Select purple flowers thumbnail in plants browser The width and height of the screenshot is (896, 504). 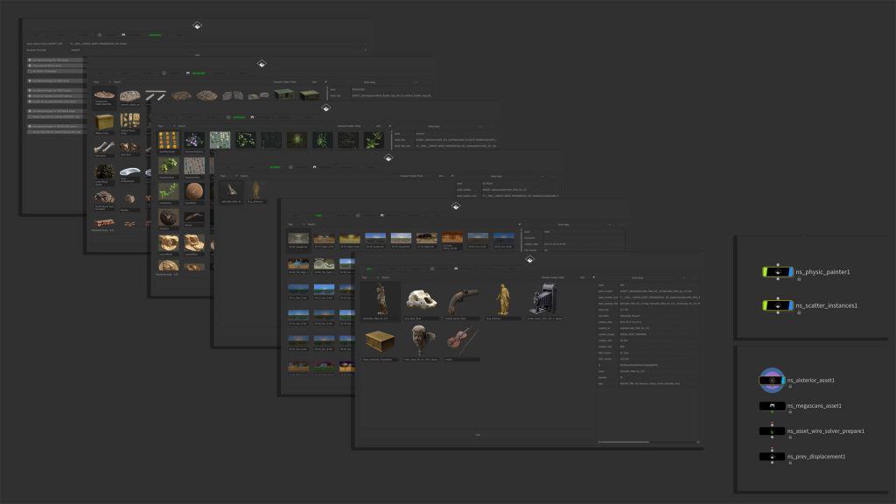tap(193, 140)
